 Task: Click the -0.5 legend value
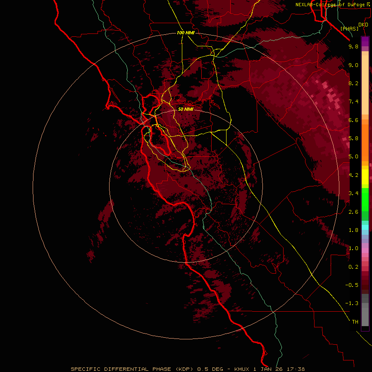pos(352,285)
